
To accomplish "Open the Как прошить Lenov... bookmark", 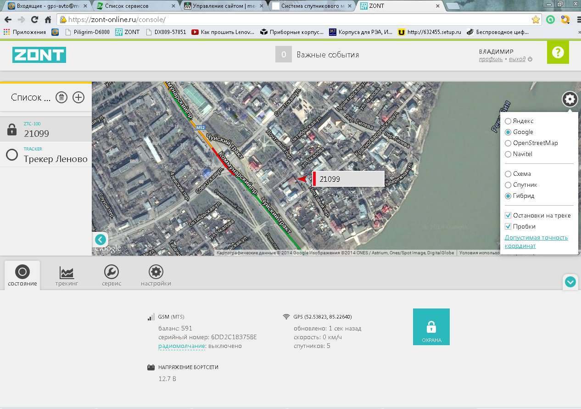I will [x=223, y=32].
